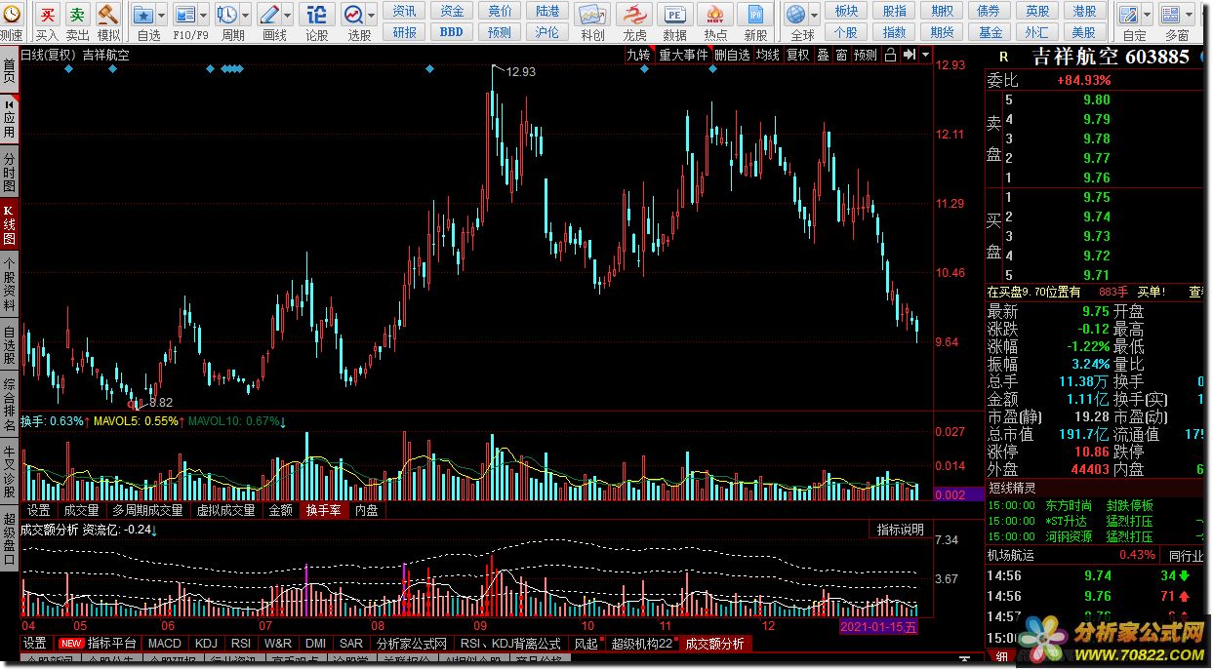Open the 自定 custom layout icon
1213x670 pixels.
click(1129, 15)
